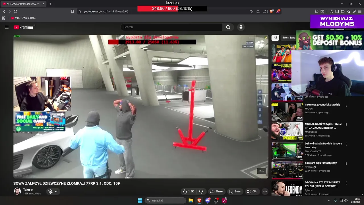Open the Taku channel name link
Screen dimensions: 364x205
tap(26, 190)
